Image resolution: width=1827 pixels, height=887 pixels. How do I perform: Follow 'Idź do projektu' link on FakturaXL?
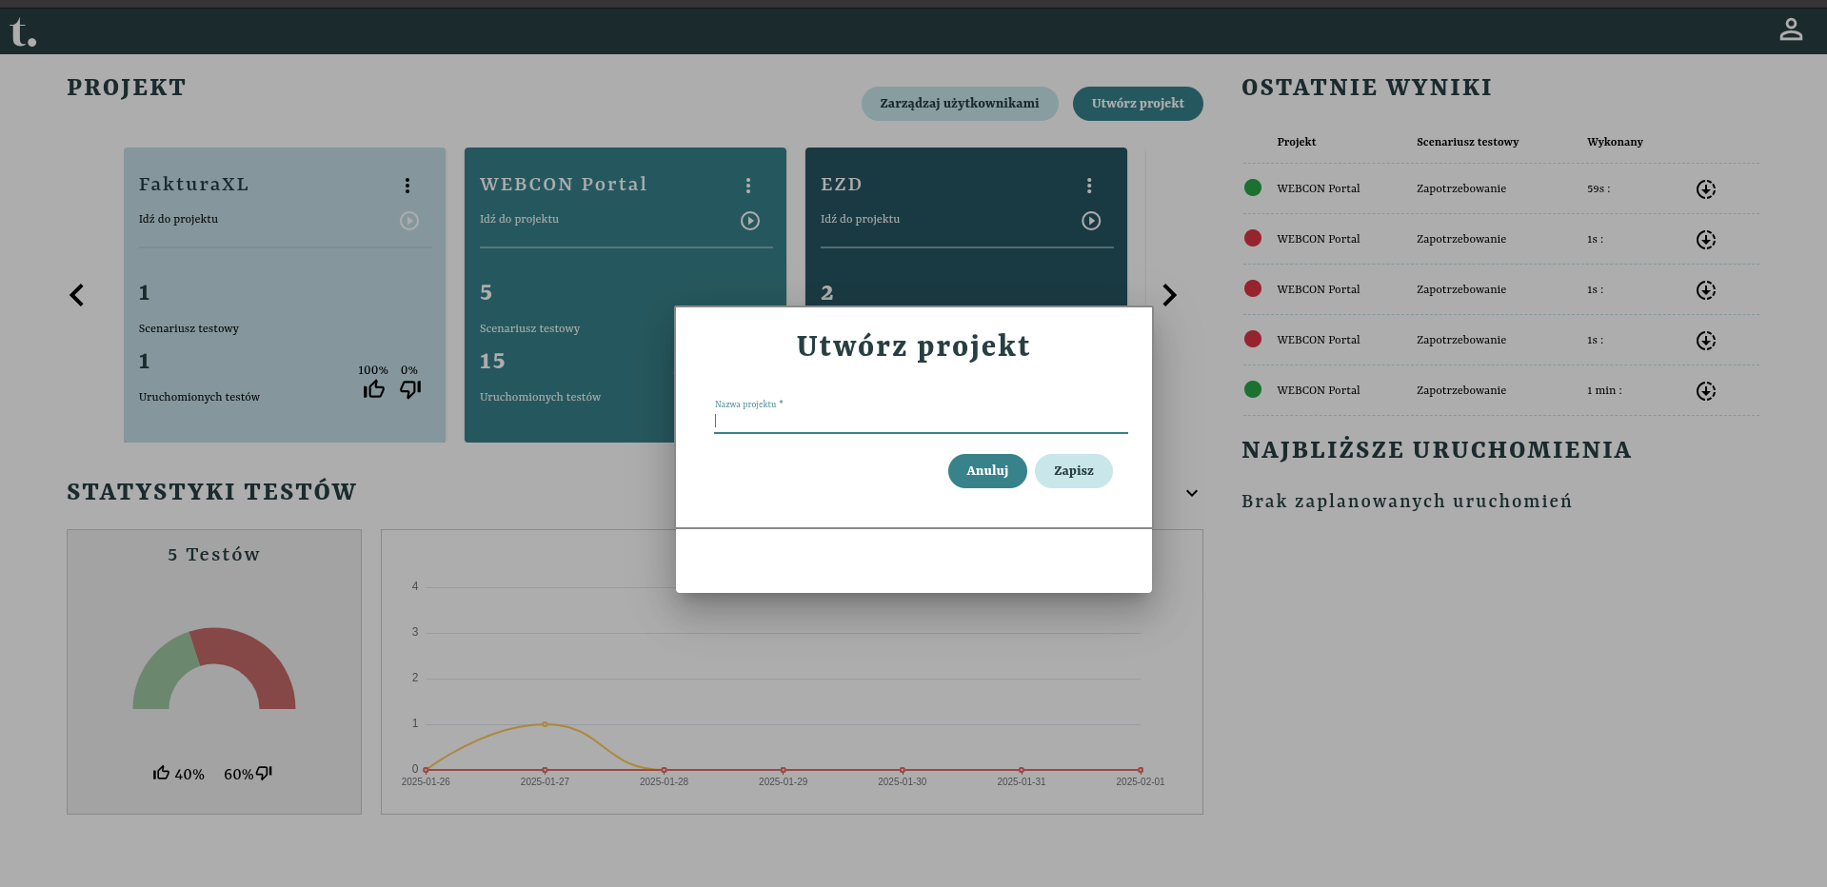[178, 219]
